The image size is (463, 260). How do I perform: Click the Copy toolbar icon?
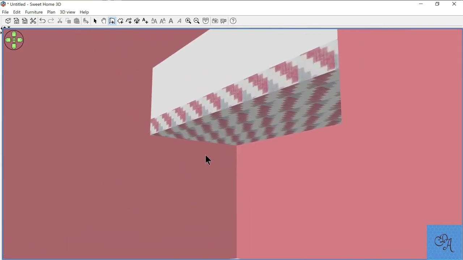tap(68, 21)
